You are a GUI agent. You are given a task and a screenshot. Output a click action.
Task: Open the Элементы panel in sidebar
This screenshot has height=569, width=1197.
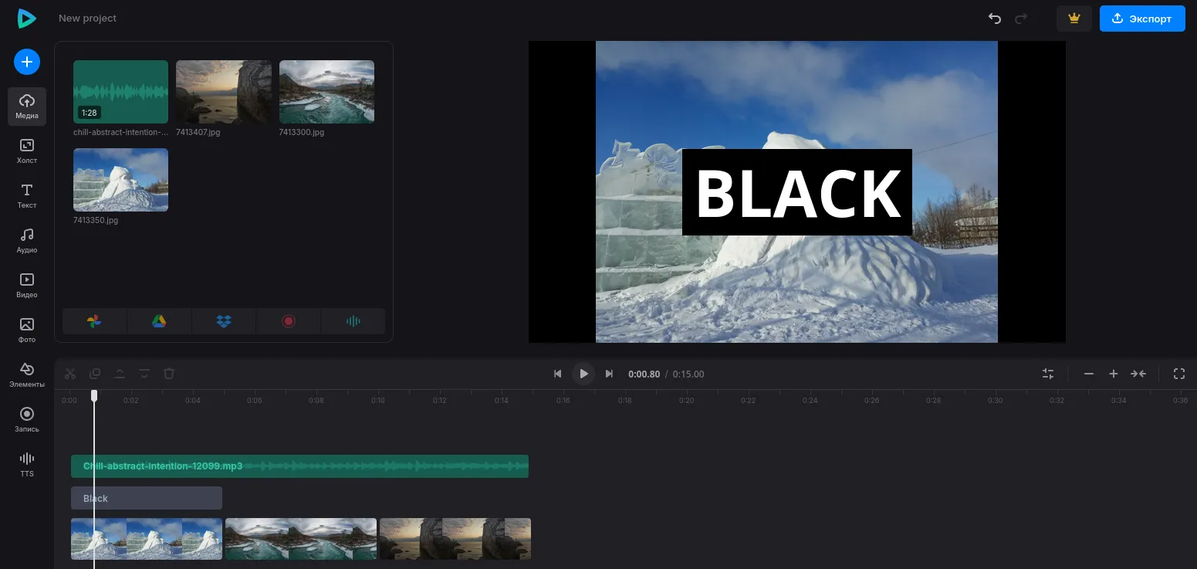[x=27, y=375]
